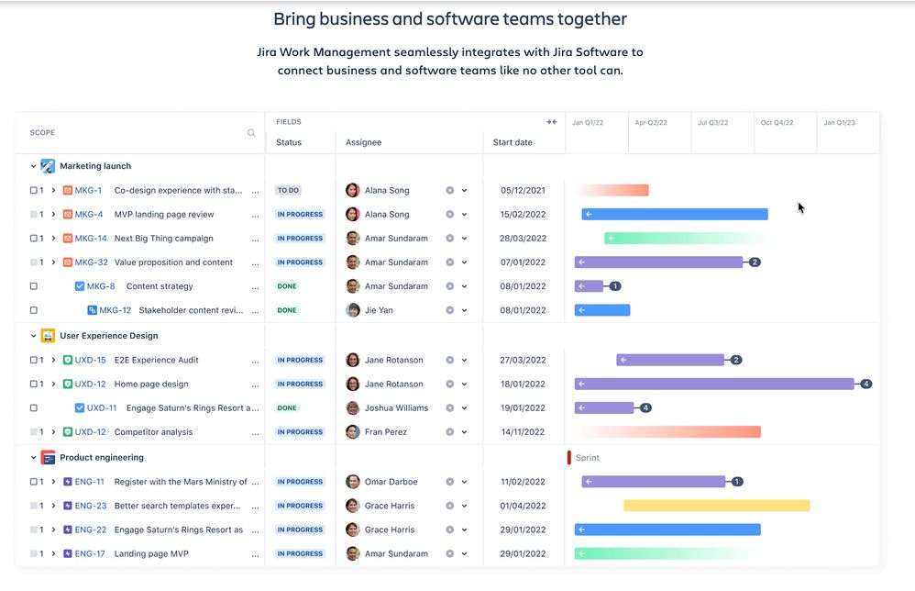Open more options for MKG-1 row
915x591 pixels.
coord(255,192)
